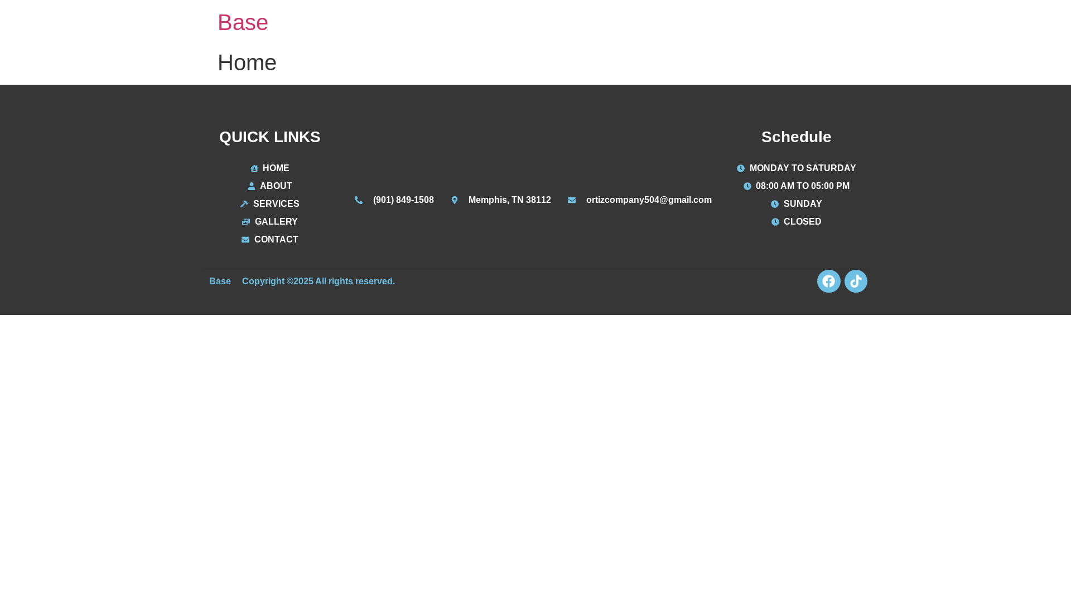Click the envelope icon beside the gmail address
The height and width of the screenshot is (602, 1071).
click(572, 200)
